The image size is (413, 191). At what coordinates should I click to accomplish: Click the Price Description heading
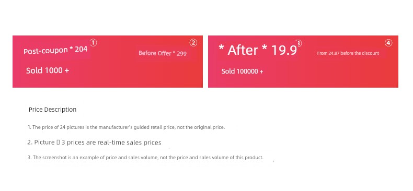53,110
